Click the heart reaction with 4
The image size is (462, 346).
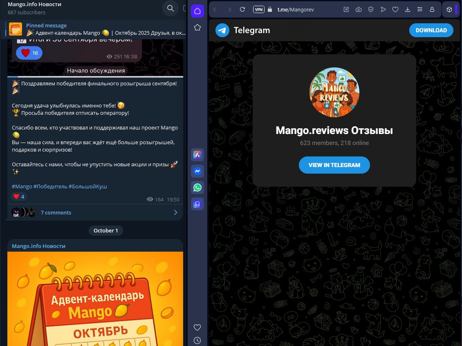[18, 196]
